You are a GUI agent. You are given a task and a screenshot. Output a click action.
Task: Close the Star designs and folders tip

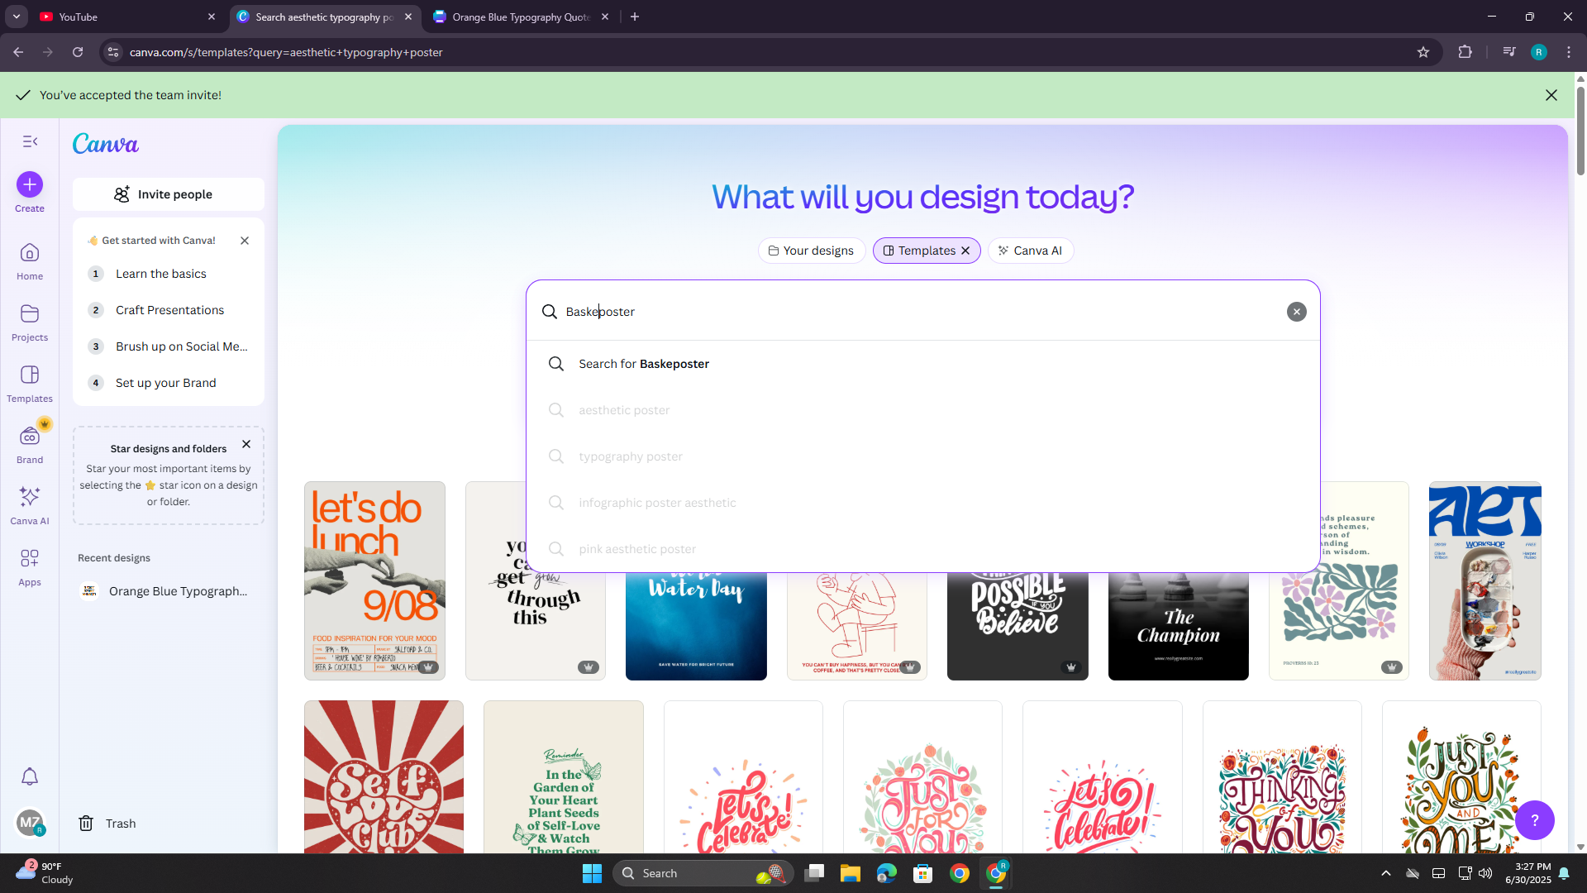pyautogui.click(x=246, y=444)
